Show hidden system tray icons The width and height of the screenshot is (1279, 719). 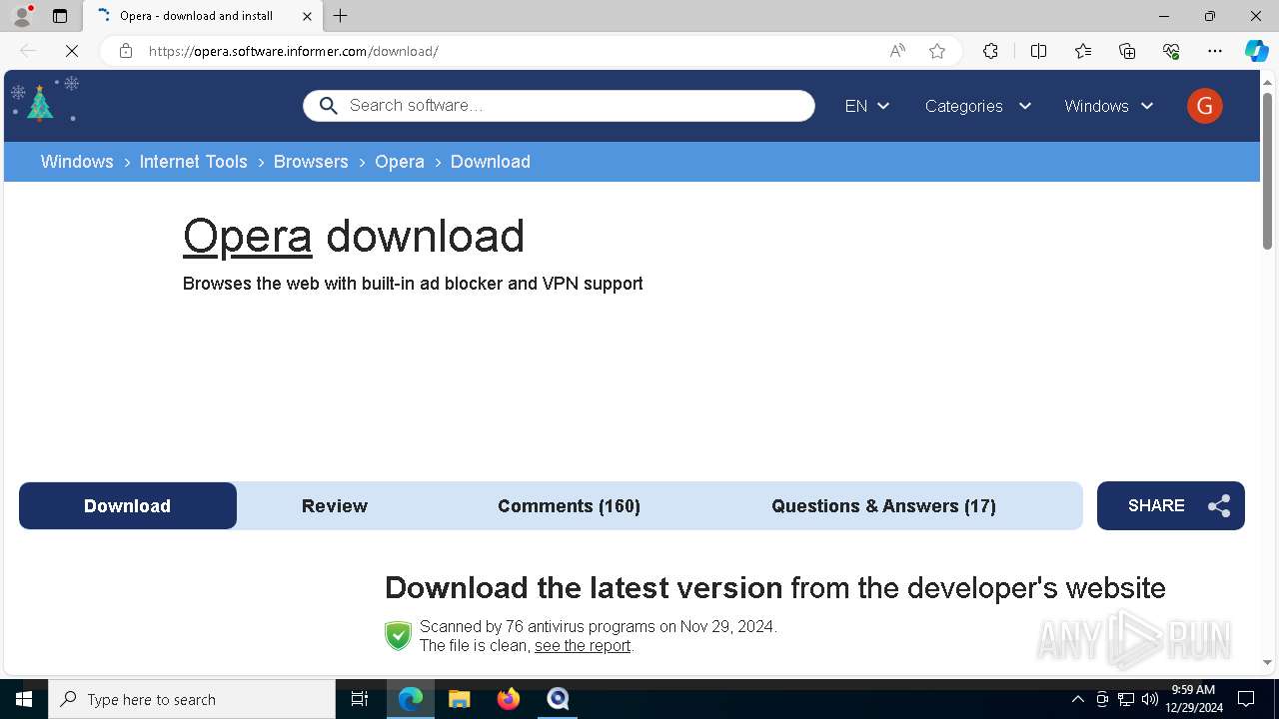tap(1077, 699)
